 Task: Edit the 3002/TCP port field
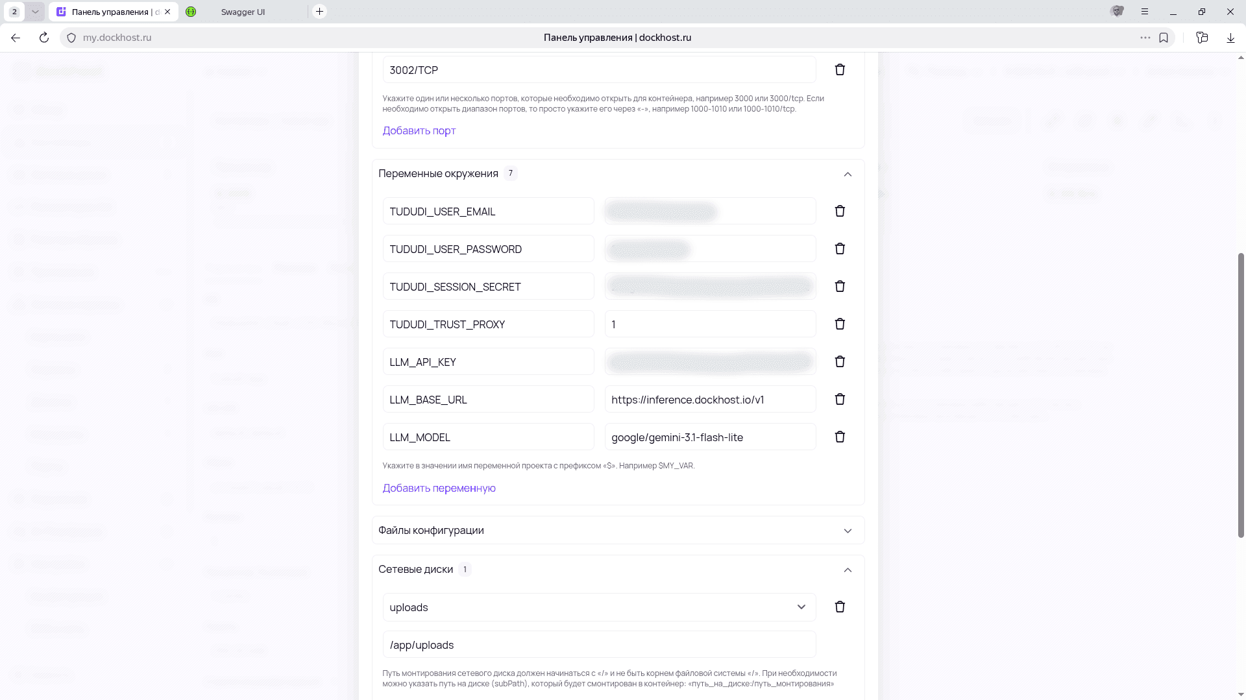pyautogui.click(x=599, y=70)
